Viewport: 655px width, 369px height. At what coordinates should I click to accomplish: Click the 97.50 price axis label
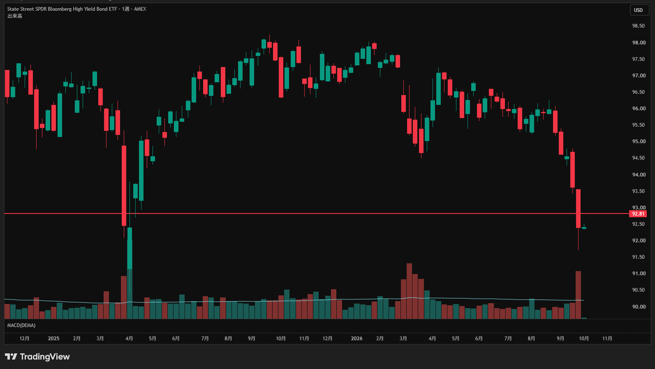pos(638,59)
